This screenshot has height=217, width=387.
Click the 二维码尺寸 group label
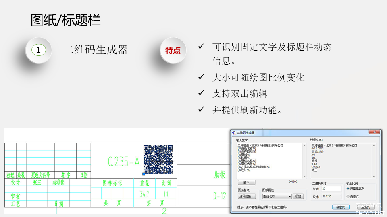point(319,184)
